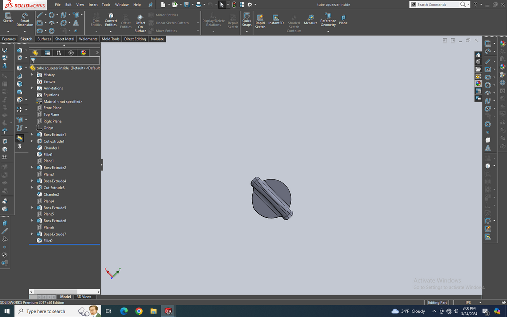Open the Measure tool
Image resolution: width=507 pixels, height=317 pixels.
(311, 20)
